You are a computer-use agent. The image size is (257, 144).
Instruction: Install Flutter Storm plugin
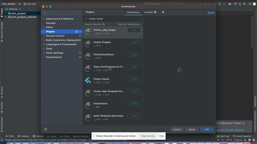point(134,79)
